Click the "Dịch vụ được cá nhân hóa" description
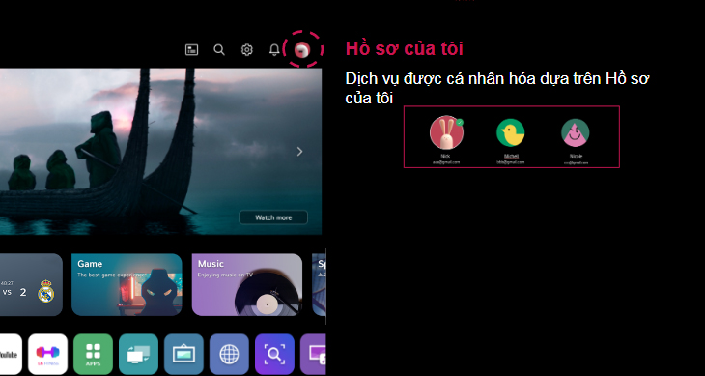Viewport: 705px width, 376px height. 497,88
